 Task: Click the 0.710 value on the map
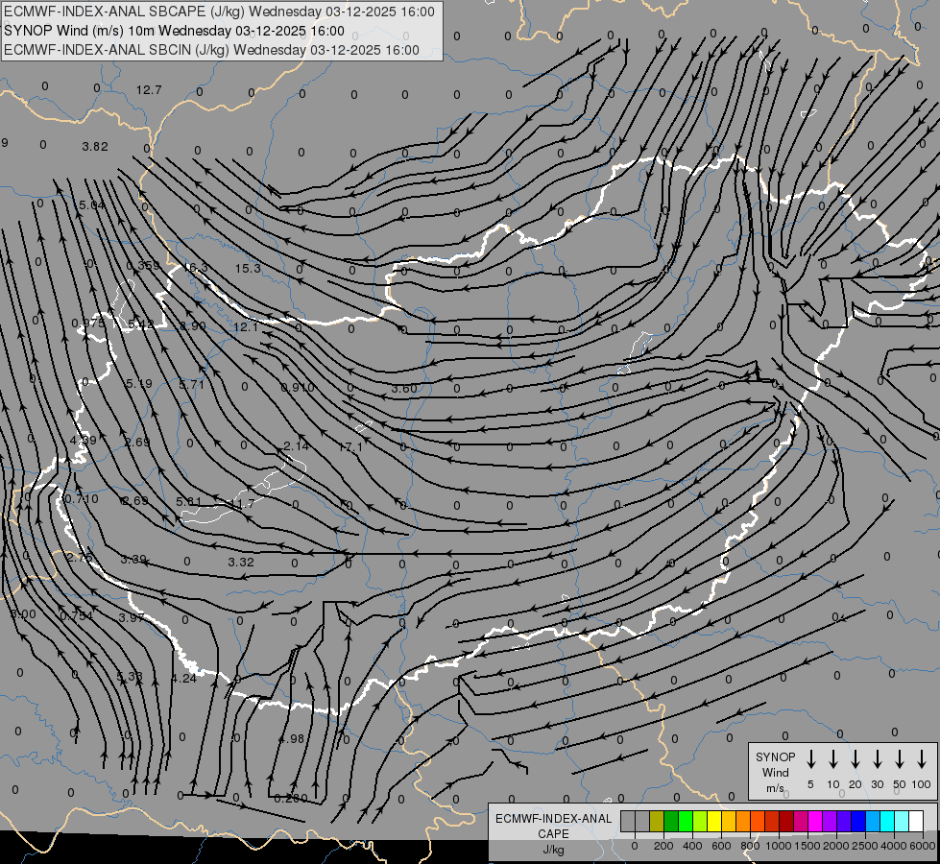tap(82, 498)
